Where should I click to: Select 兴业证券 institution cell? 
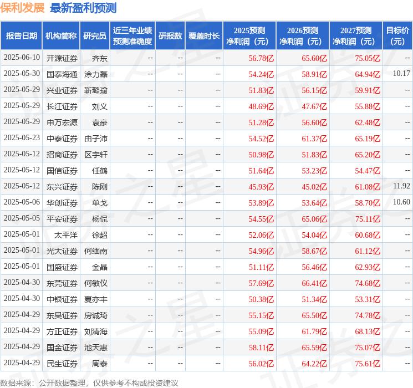pyautogui.click(x=62, y=90)
